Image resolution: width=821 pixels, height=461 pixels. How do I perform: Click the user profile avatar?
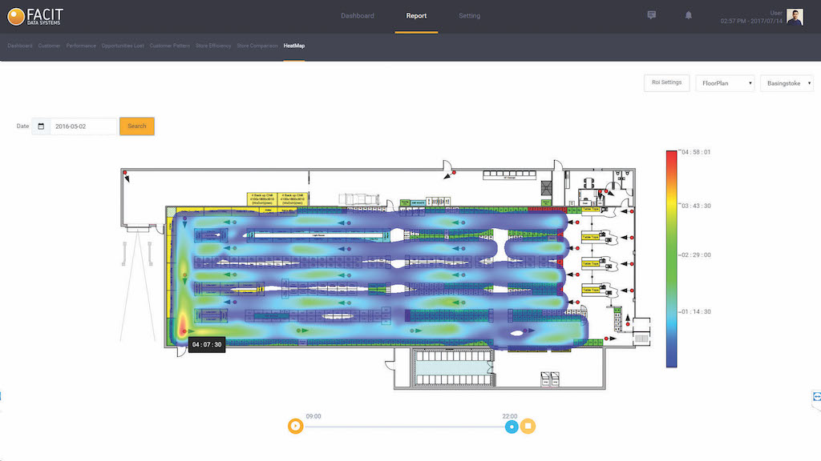(x=795, y=17)
